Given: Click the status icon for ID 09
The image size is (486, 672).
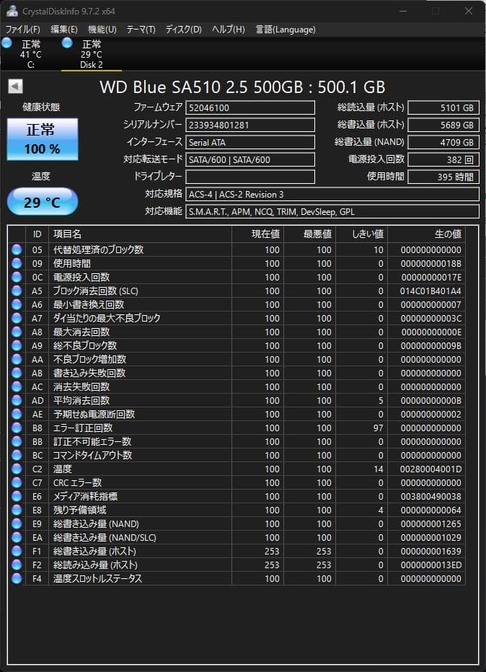Looking at the screenshot, I should [17, 263].
